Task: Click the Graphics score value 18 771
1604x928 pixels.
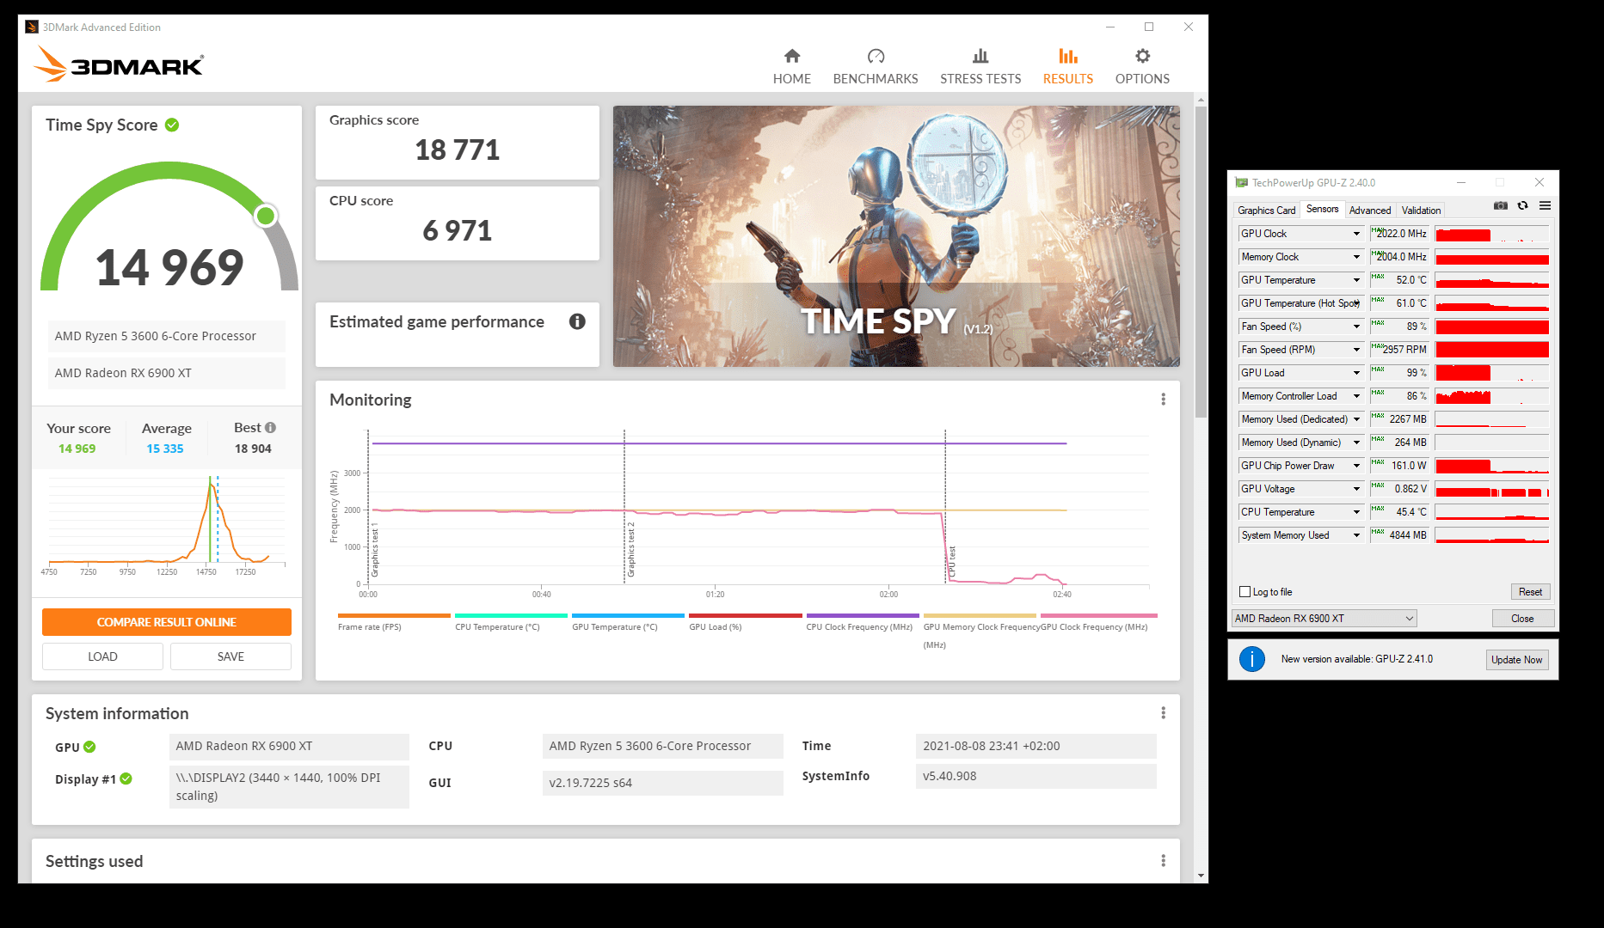Action: [x=458, y=150]
